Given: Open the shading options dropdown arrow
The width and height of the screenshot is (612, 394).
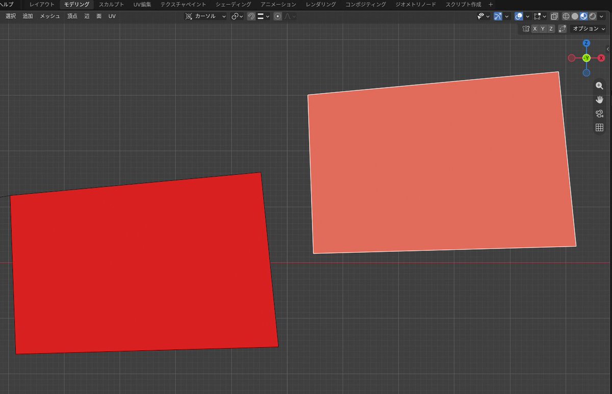Looking at the screenshot, I should click(x=601, y=16).
